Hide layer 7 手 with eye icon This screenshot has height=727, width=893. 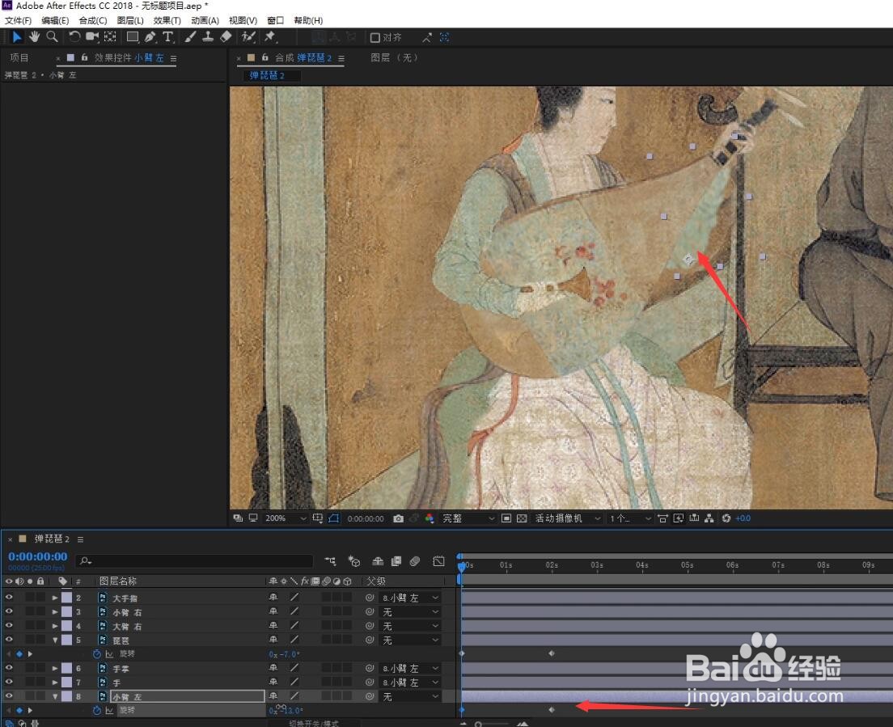[x=9, y=682]
